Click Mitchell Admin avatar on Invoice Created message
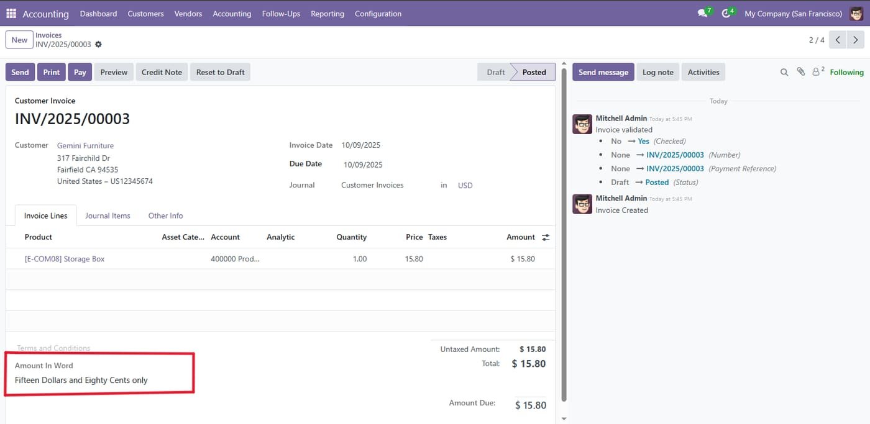Screen dimensions: 870x424 point(582,204)
